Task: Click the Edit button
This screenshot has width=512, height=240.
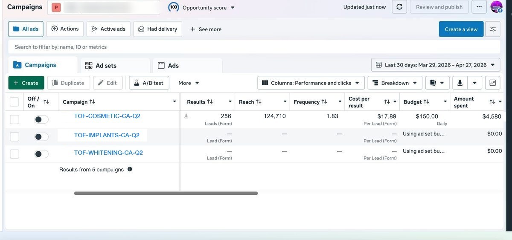Action: pos(108,83)
